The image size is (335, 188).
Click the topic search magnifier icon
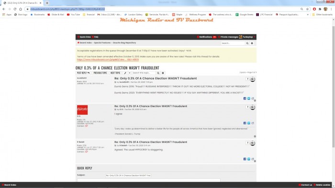158,73
